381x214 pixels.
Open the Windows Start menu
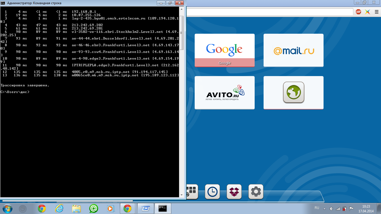(x=8, y=208)
